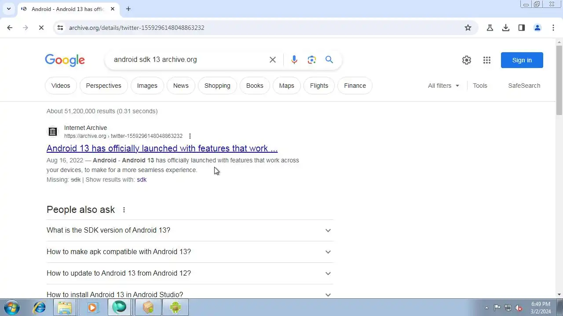Select the Finance filter
This screenshot has width=563, height=316.
[355, 86]
